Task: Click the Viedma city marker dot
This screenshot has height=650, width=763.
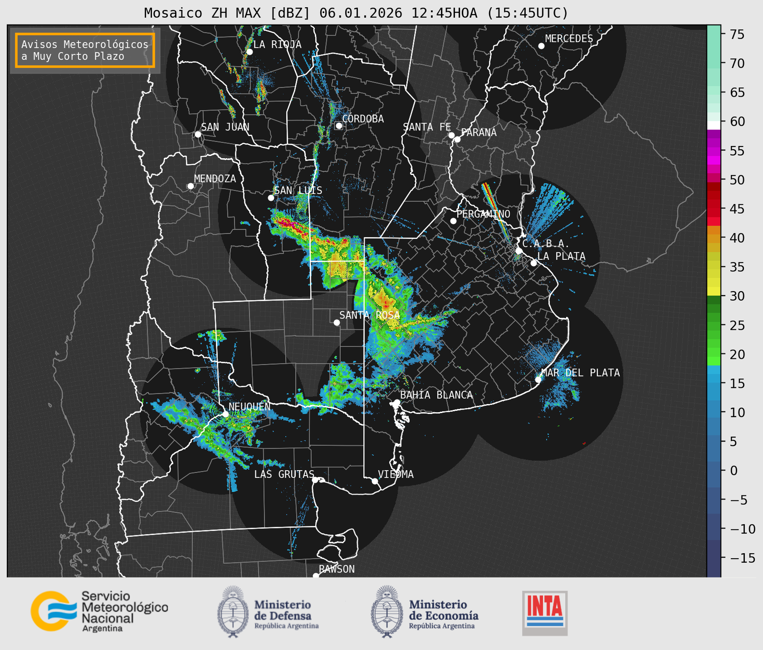Action: click(374, 481)
